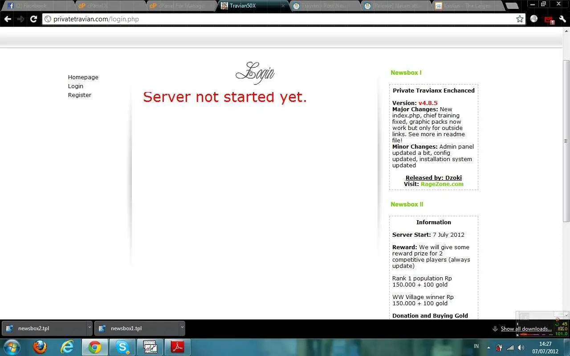Viewport: 570px width, 356px height.
Task: Switch to Chrome in the taskbar
Action: (x=95, y=347)
